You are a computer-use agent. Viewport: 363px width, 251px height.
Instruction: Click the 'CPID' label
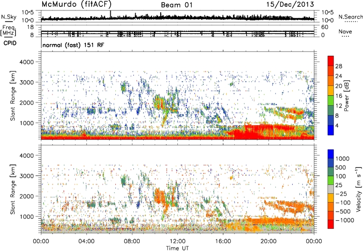[10, 43]
